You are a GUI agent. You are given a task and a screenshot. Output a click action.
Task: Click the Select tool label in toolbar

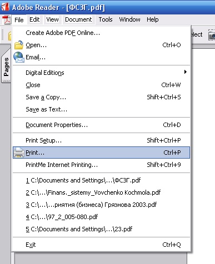pyautogui.click(x=197, y=34)
